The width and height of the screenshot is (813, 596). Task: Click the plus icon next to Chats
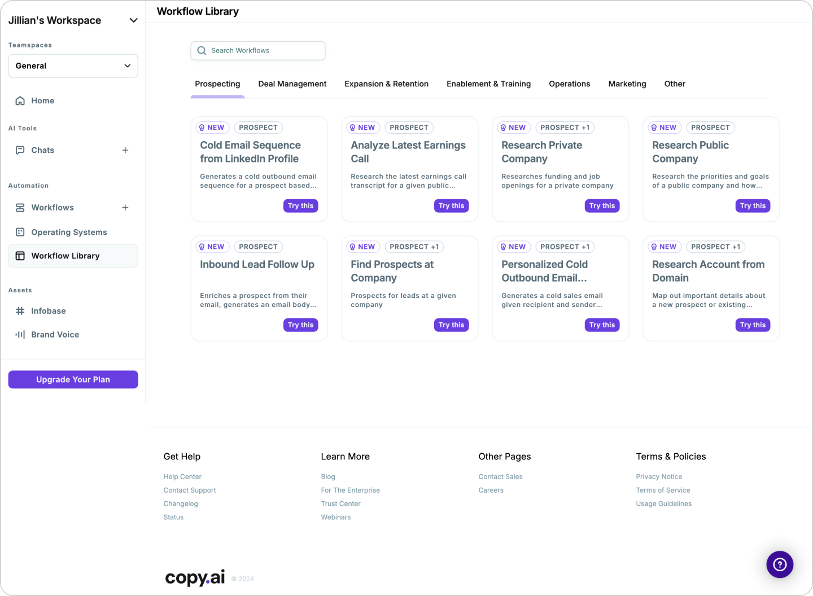click(x=125, y=150)
